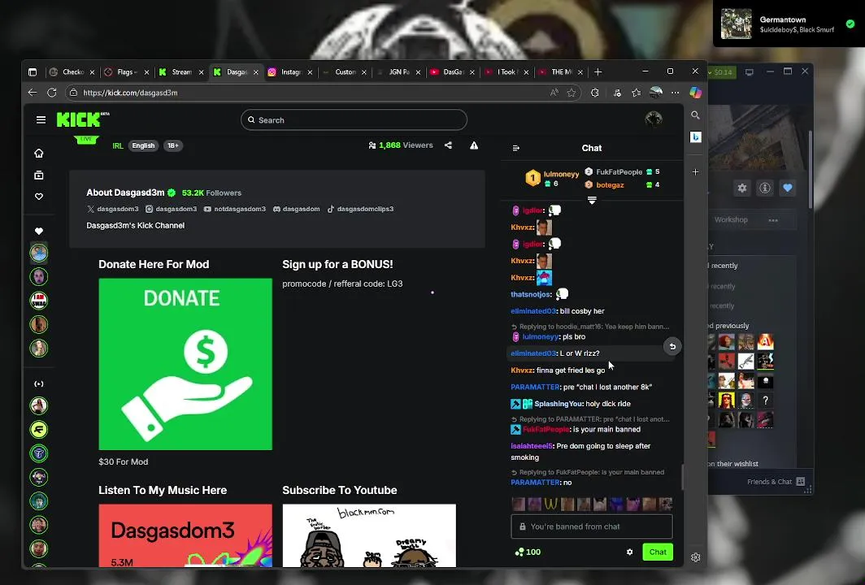The height and width of the screenshot is (585, 865).
Task: Open the Home icon in Kick sidebar
Action: point(39,154)
